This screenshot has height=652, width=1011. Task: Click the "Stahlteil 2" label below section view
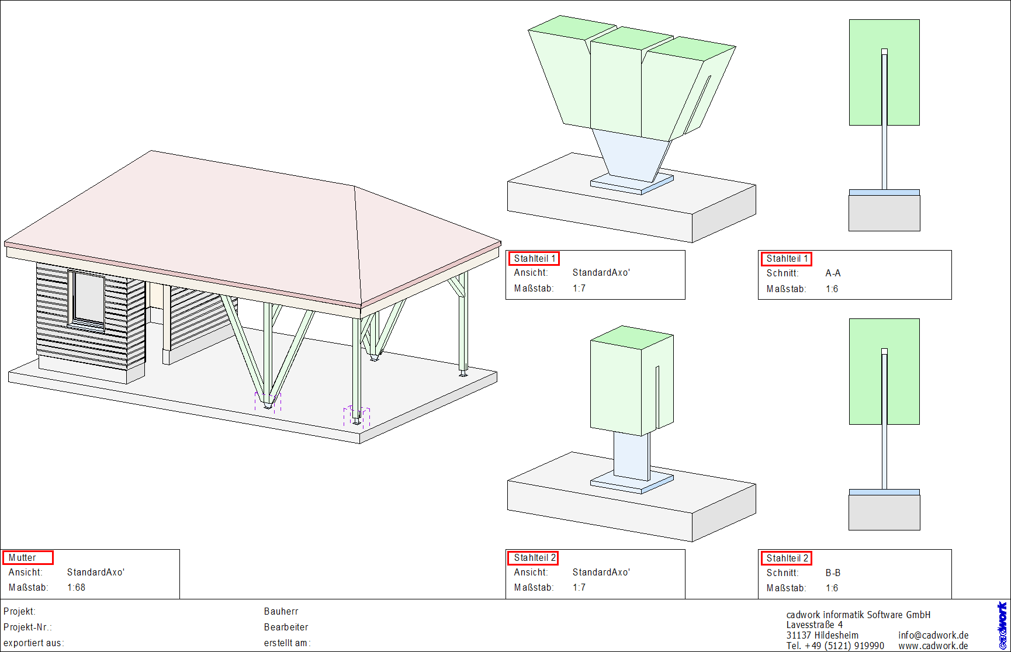pos(534,557)
